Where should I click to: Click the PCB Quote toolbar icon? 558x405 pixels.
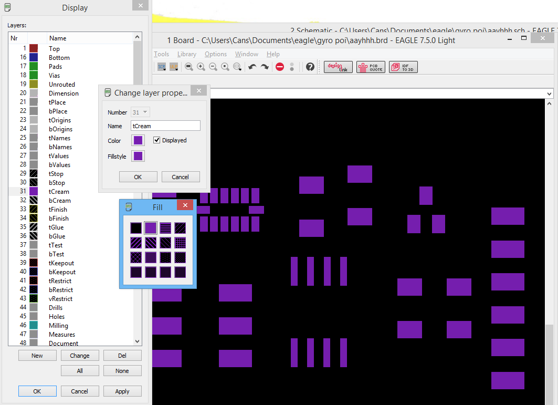pos(371,67)
